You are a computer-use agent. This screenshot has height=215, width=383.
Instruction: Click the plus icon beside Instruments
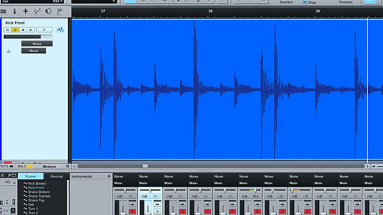(109, 176)
